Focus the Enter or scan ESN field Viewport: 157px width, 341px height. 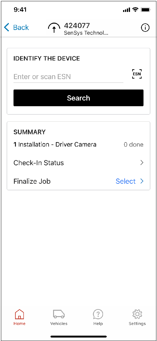(68, 77)
